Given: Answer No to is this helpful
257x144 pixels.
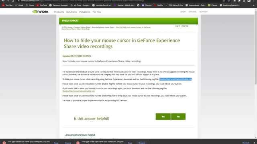Looking at the screenshot, I should pos(178,116).
